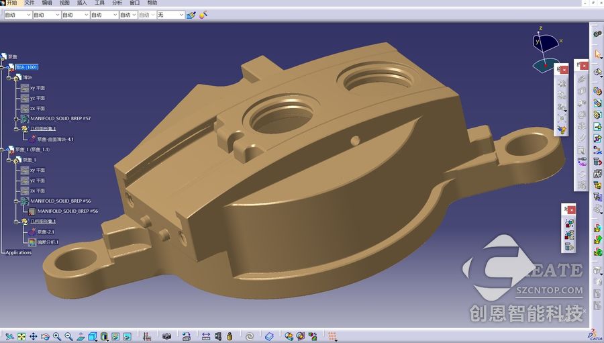Collapse MANIFOLD_SOLID_BREP #56 parent node
The width and height of the screenshot is (604, 343).
pos(16,201)
